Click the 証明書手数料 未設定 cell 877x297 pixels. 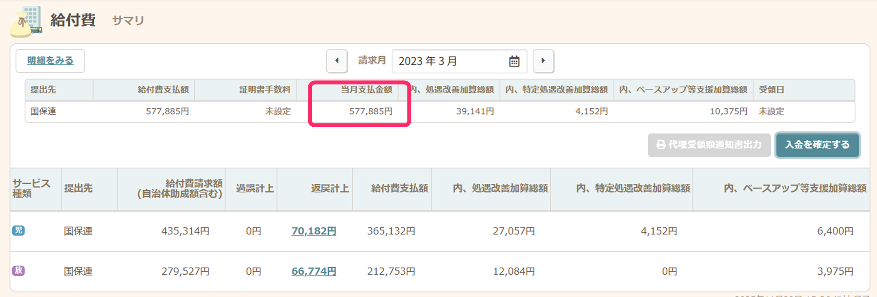click(278, 112)
